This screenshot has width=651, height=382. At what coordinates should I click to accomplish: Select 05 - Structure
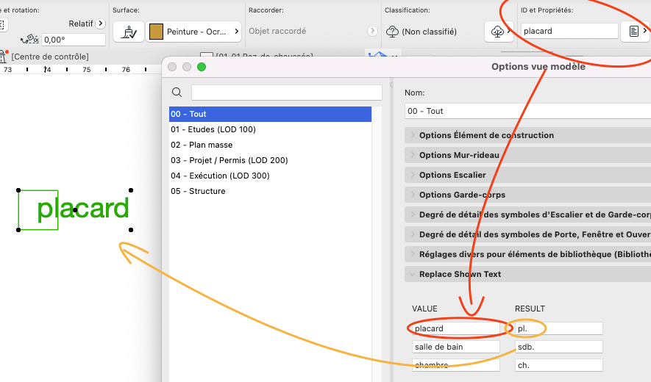tap(270, 191)
